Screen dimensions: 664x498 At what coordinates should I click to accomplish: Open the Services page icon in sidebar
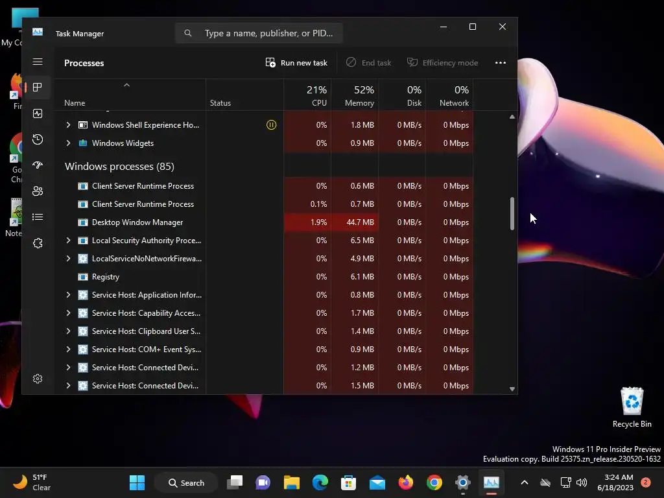pyautogui.click(x=37, y=243)
